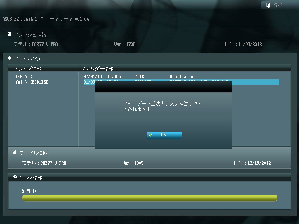The width and height of the screenshot is (299, 224).
Task: Click the 終了 exit button at top right
Action: [x=274, y=5]
